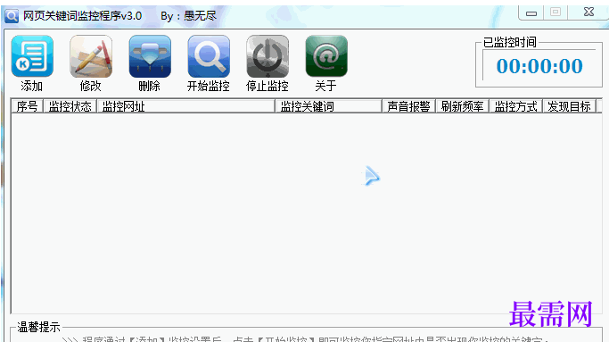The image size is (609, 342).
Task: Stop monitoring with the 停止监控 power icon
Action: [x=267, y=56]
